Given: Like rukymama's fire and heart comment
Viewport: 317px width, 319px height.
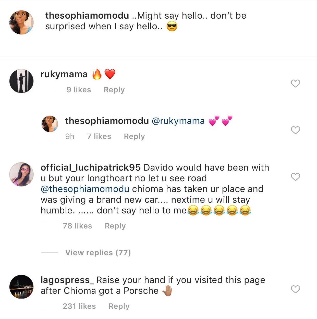Looking at the screenshot, I should (295, 83).
